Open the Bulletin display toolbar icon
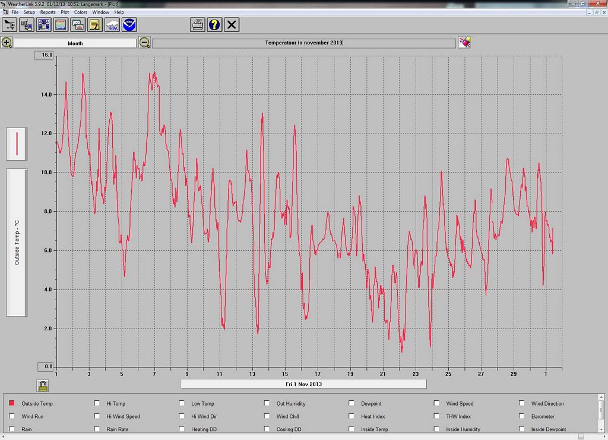Screen dimensions: 608x440 [44, 25]
